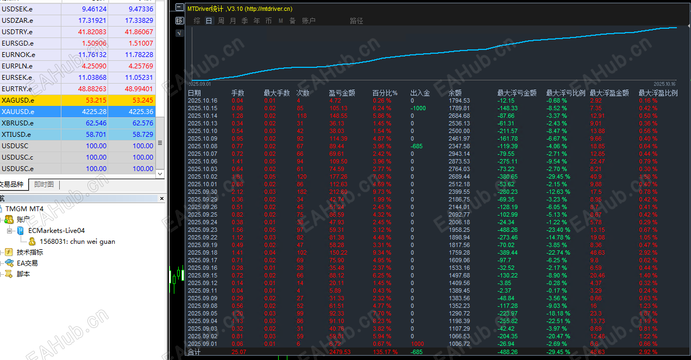Select the 月 monthly statistics tab
Image resolution: width=691 pixels, height=360 pixels.
[x=233, y=21]
